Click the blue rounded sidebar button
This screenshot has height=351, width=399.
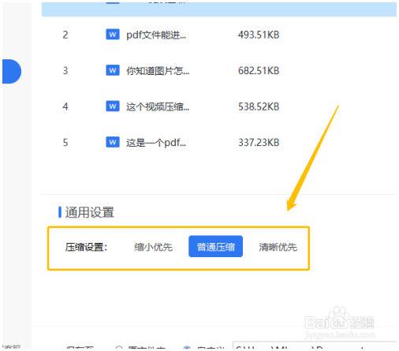point(12,71)
